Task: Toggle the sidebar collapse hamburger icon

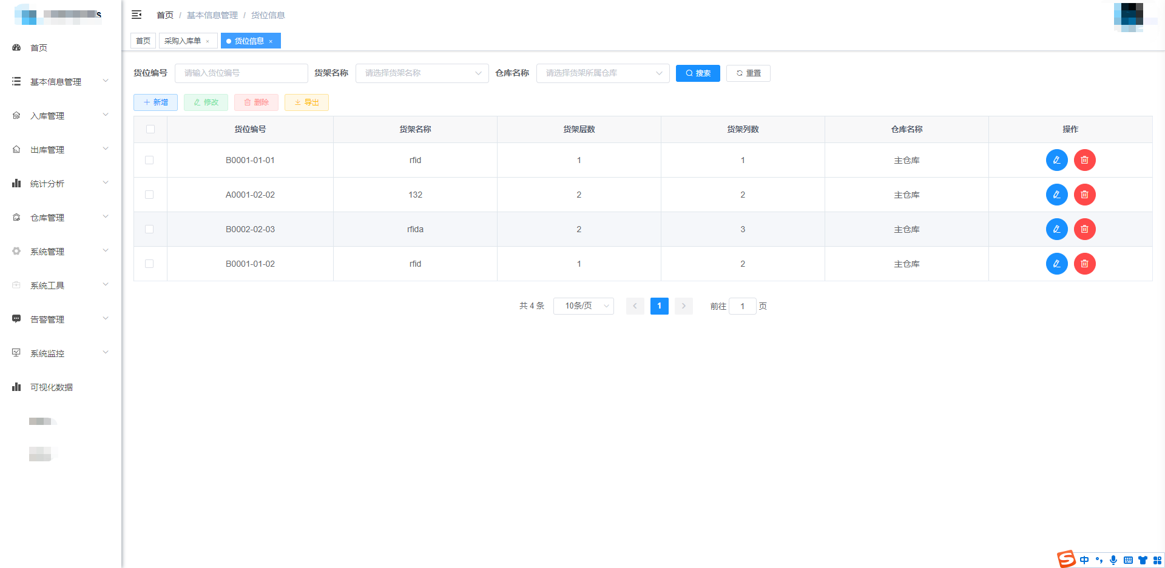Action: 137,15
